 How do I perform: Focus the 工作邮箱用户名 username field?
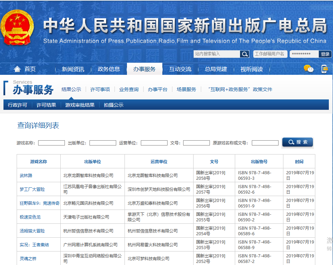pos(270,54)
